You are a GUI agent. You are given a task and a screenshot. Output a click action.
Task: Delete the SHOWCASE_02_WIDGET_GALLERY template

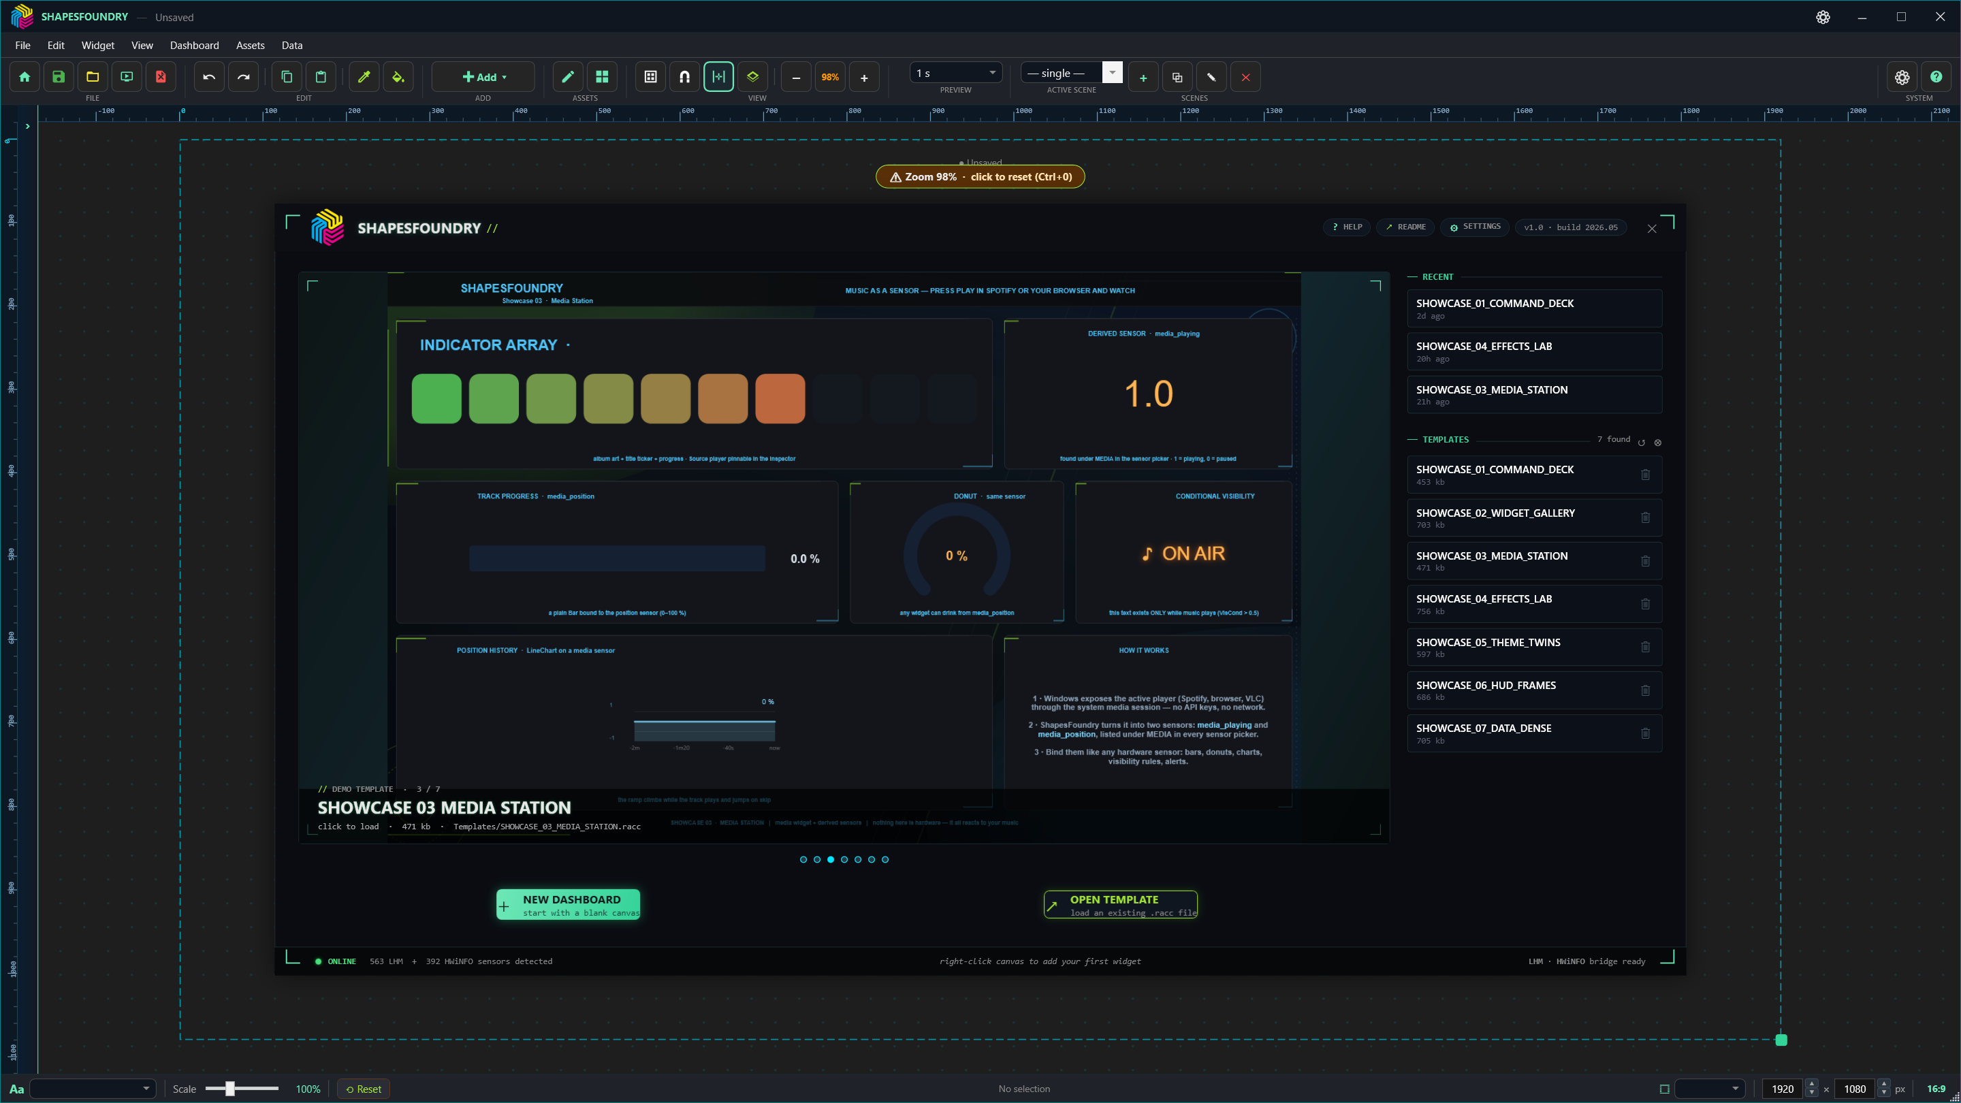[x=1645, y=517]
